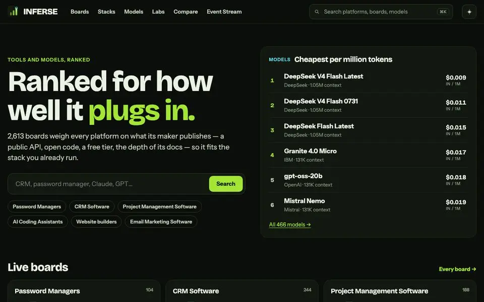Click the magnifier icon in the top search bar
The height and width of the screenshot is (302, 484).
pyautogui.click(x=317, y=12)
